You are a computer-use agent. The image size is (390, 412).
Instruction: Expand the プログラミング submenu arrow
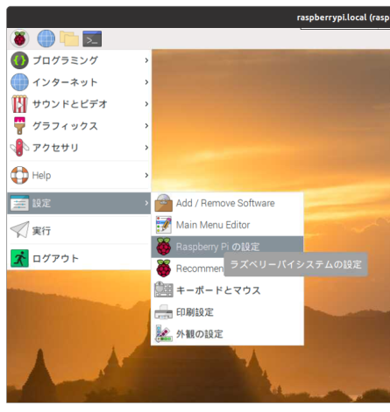pos(146,60)
